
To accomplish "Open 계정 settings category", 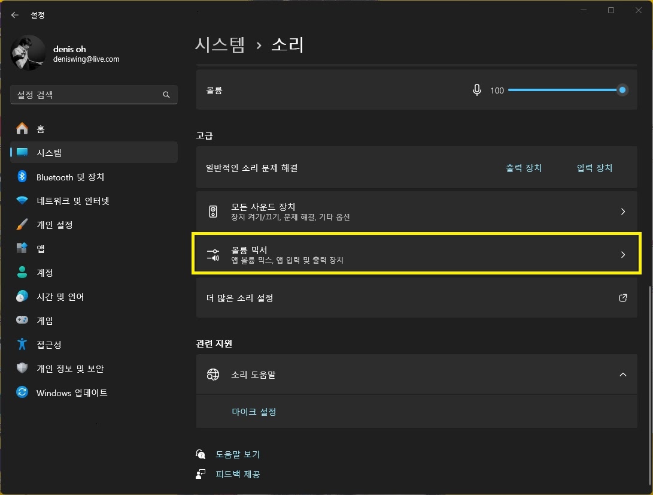I will (x=94, y=272).
